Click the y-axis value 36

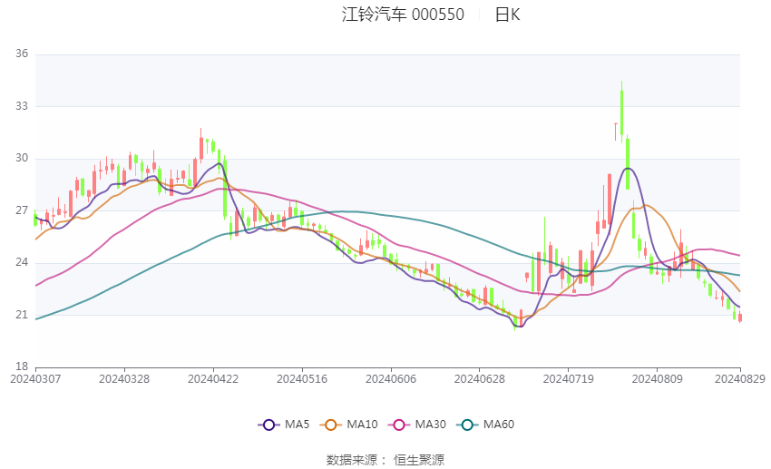22,54
